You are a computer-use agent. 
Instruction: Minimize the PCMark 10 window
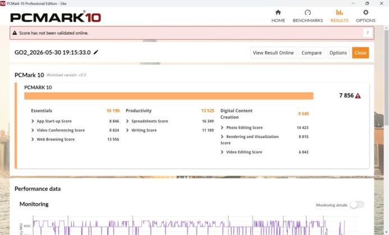click(x=353, y=3)
